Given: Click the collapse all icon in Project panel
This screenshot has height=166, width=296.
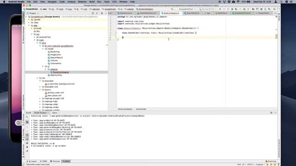Looking at the screenshot, I should pos(97,13).
